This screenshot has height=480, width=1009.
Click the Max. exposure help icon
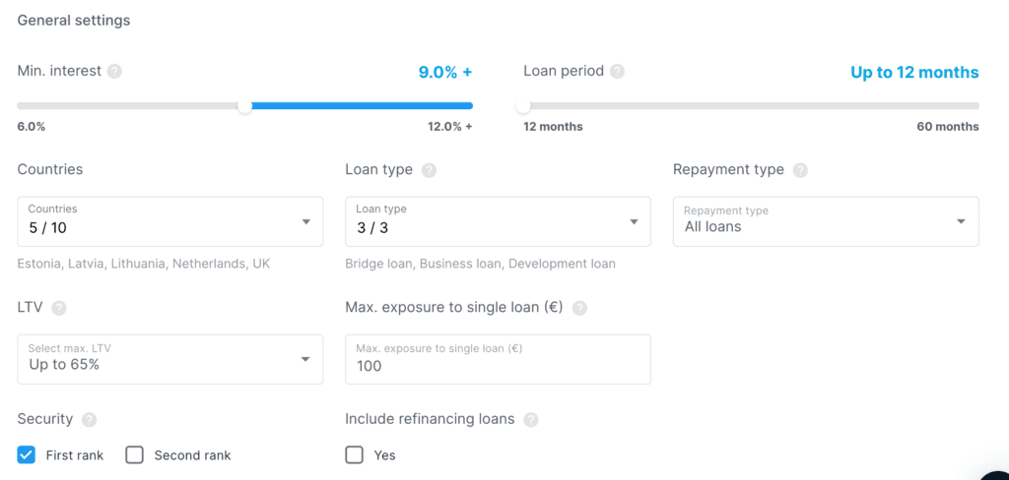click(579, 308)
